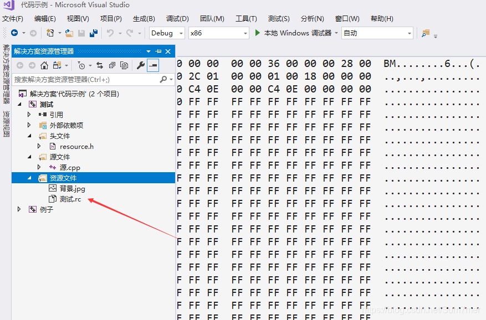Click the Show All Files icon
The height and width of the screenshot is (320, 486).
[124, 65]
